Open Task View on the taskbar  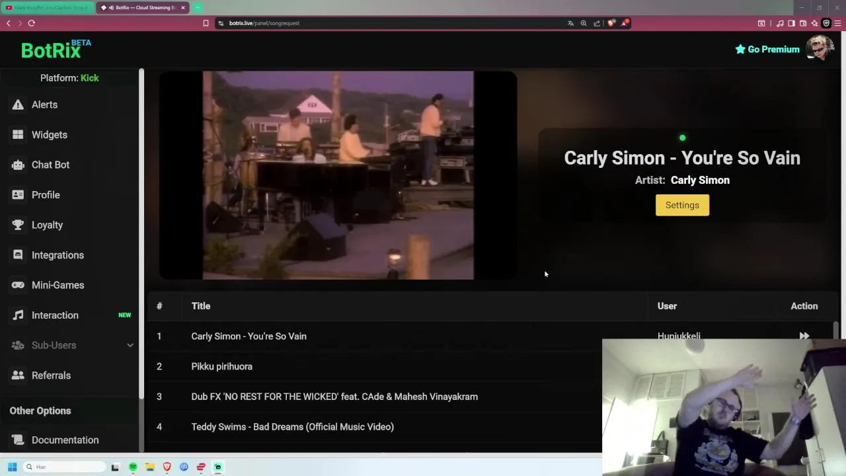[115, 467]
